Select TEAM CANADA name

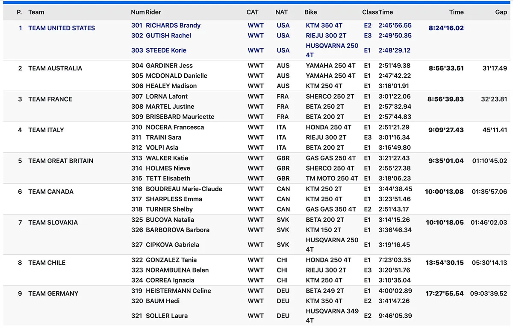pos(51,192)
